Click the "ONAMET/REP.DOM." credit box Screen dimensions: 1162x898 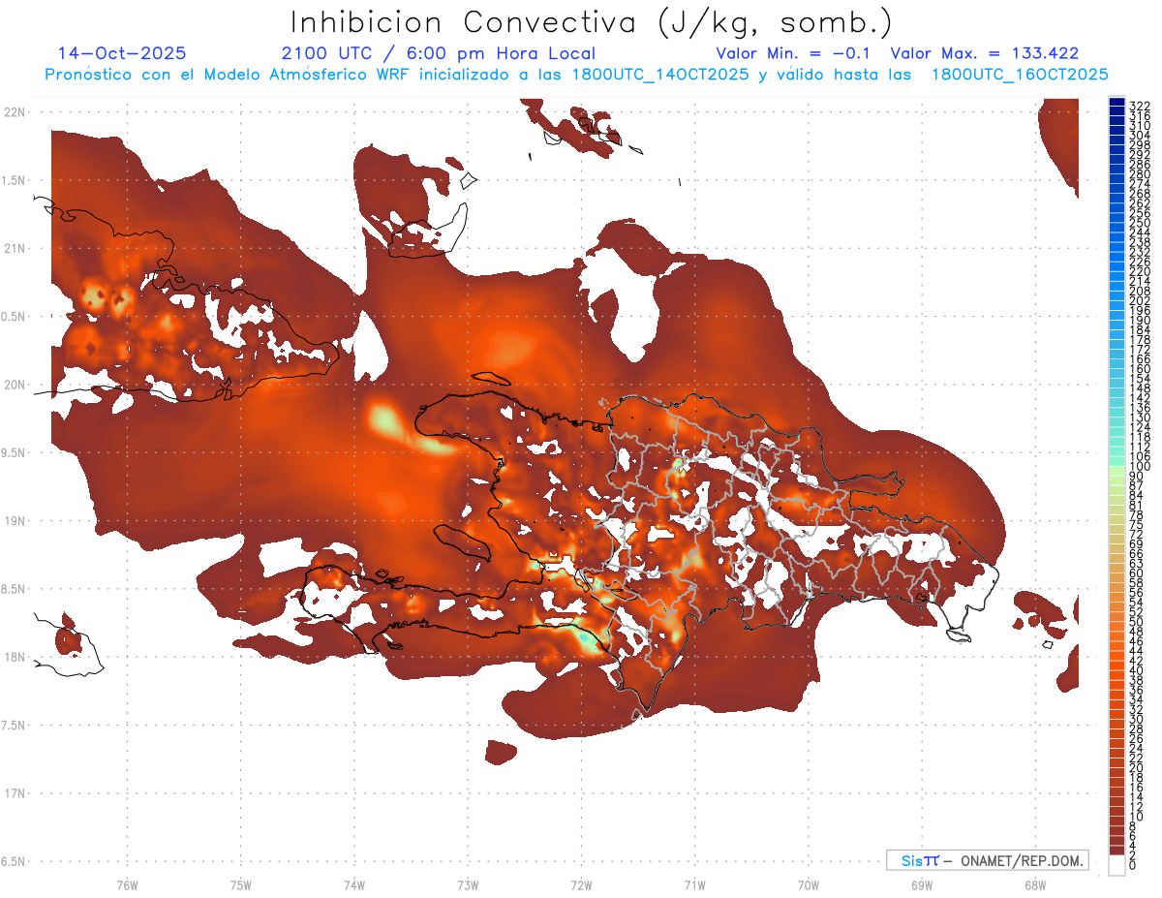(x=987, y=860)
